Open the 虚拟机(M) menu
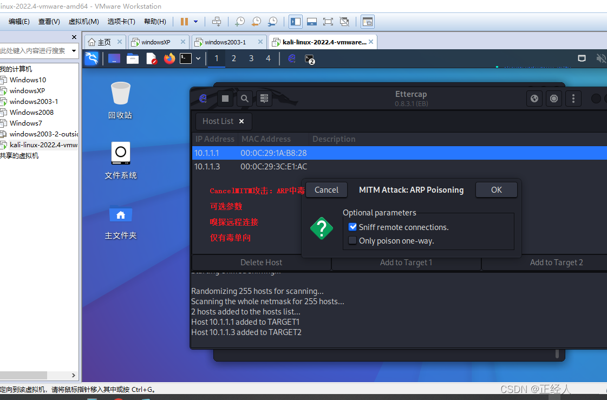Image resolution: width=607 pixels, height=400 pixels. [83, 22]
